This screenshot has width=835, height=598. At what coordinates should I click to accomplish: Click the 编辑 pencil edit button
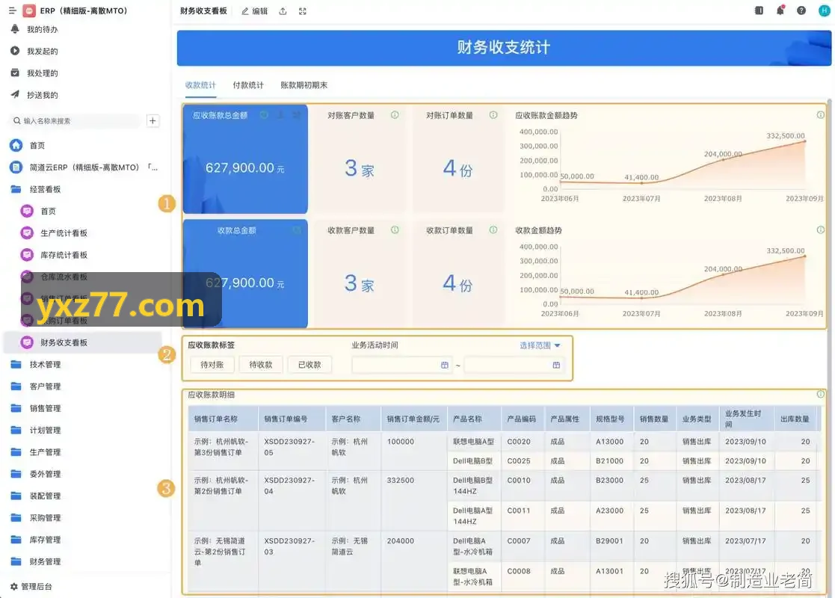(x=255, y=11)
